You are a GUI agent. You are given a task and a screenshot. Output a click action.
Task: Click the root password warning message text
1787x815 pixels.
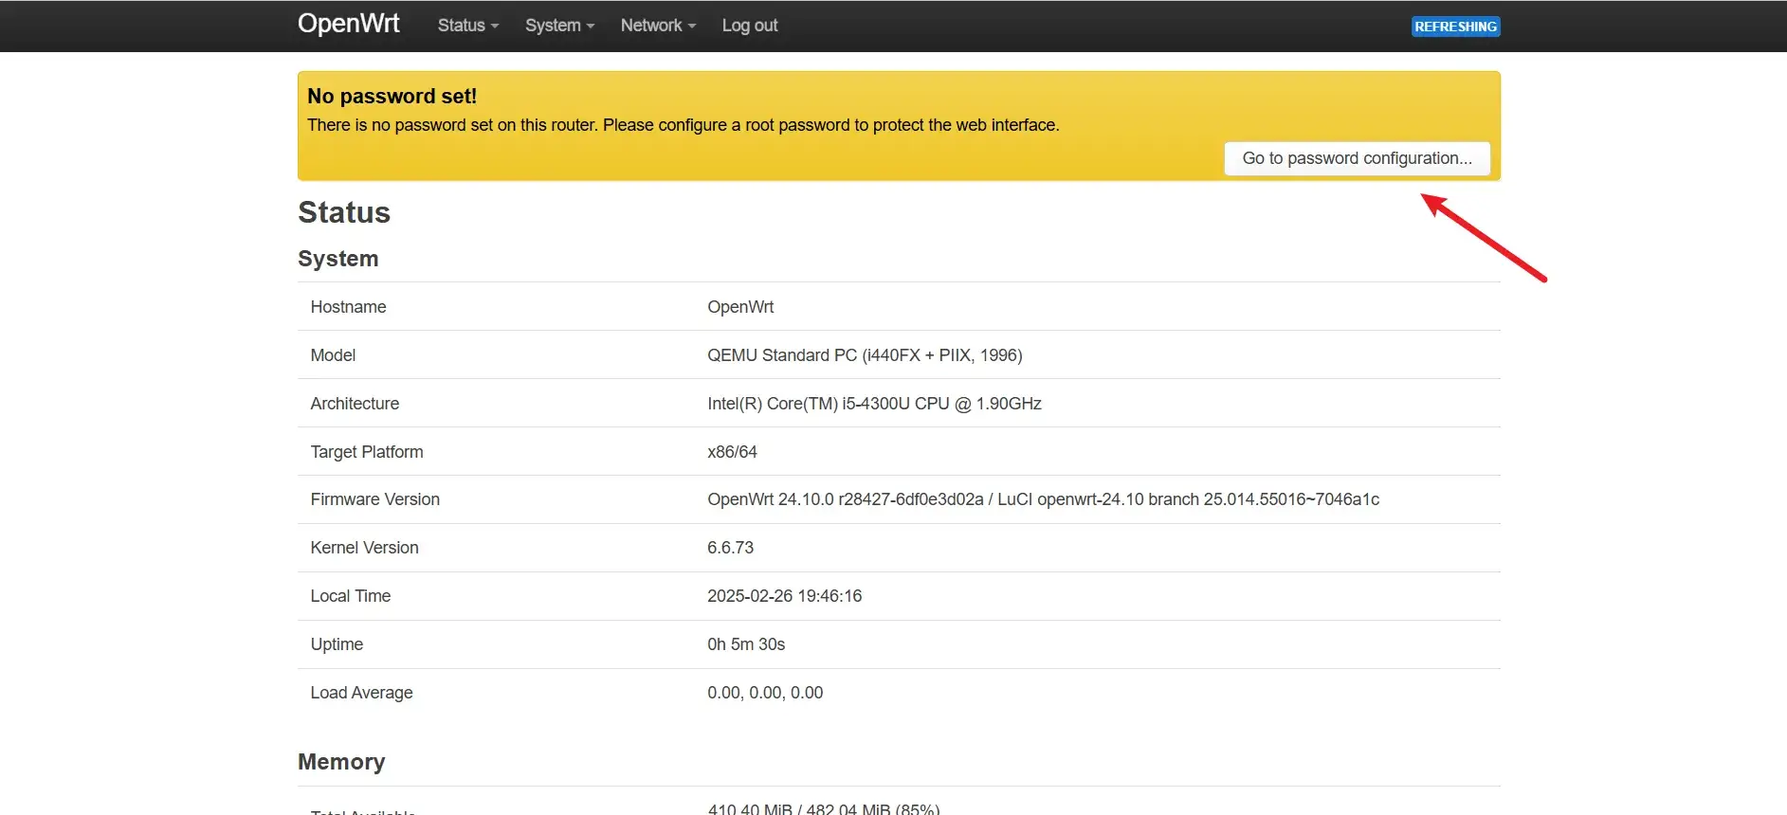683,125
